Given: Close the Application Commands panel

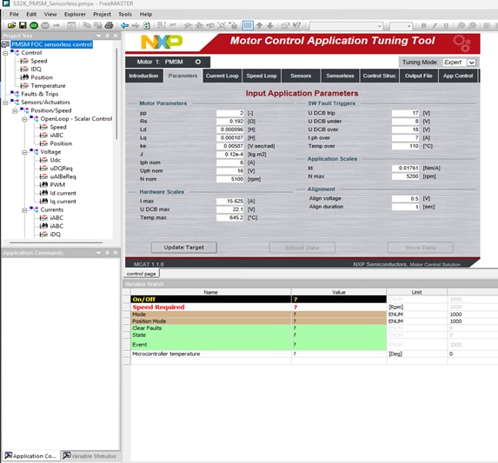Looking at the screenshot, I should point(116,253).
